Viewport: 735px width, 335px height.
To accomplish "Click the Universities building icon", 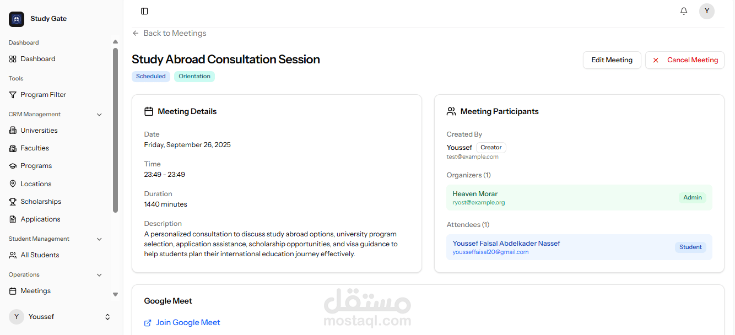I will tap(13, 131).
